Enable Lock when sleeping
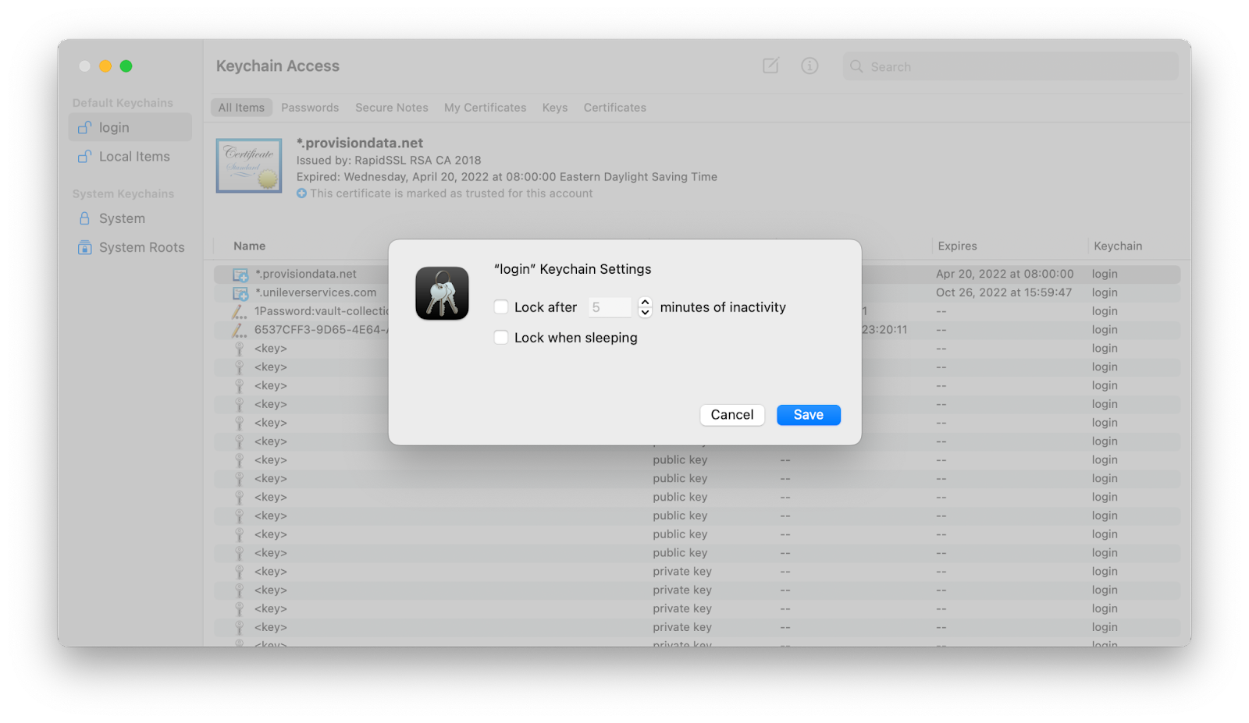Viewport: 1249px width, 723px height. (x=500, y=337)
